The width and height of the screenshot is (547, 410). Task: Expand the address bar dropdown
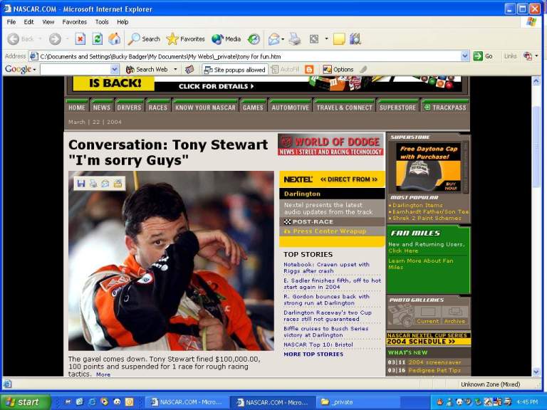(x=465, y=56)
